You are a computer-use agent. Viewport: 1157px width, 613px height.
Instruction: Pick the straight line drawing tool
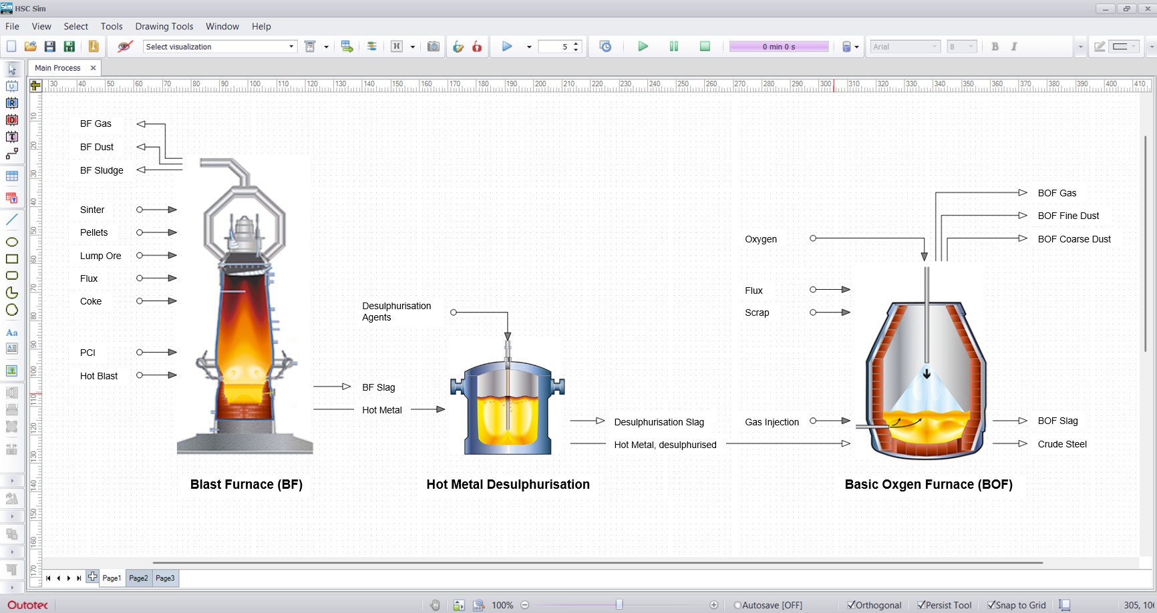tap(11, 219)
